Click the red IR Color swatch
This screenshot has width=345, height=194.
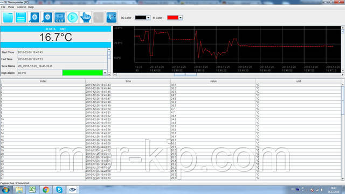[172, 18]
